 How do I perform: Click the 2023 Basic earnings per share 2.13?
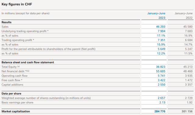click(162, 103)
